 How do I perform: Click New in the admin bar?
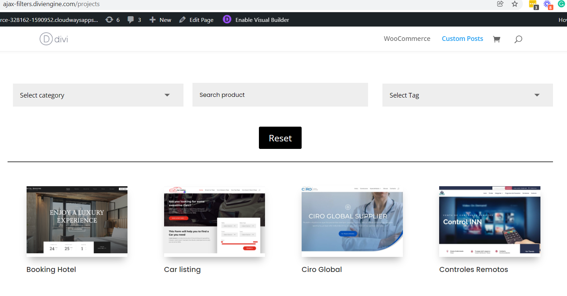161,20
